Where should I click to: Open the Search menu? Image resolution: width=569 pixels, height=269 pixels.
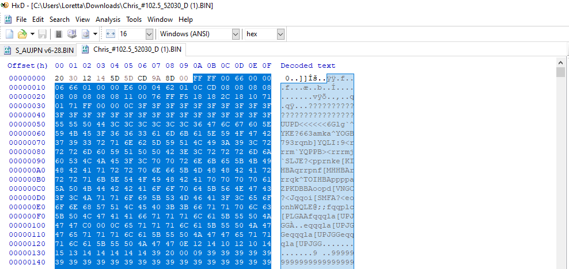point(59,20)
